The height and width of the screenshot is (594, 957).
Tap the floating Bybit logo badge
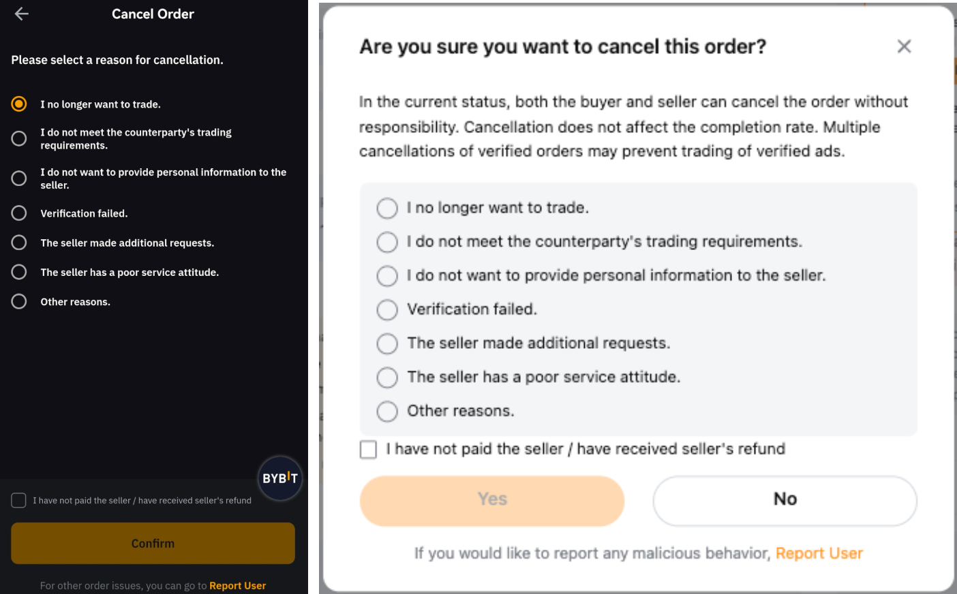(279, 478)
